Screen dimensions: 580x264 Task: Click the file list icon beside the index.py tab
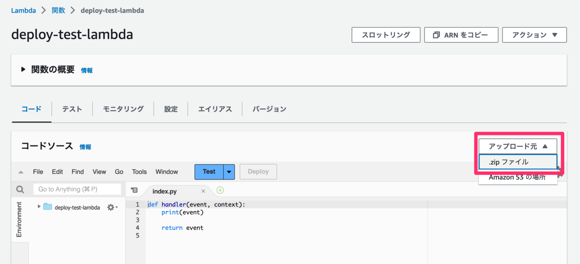134,191
